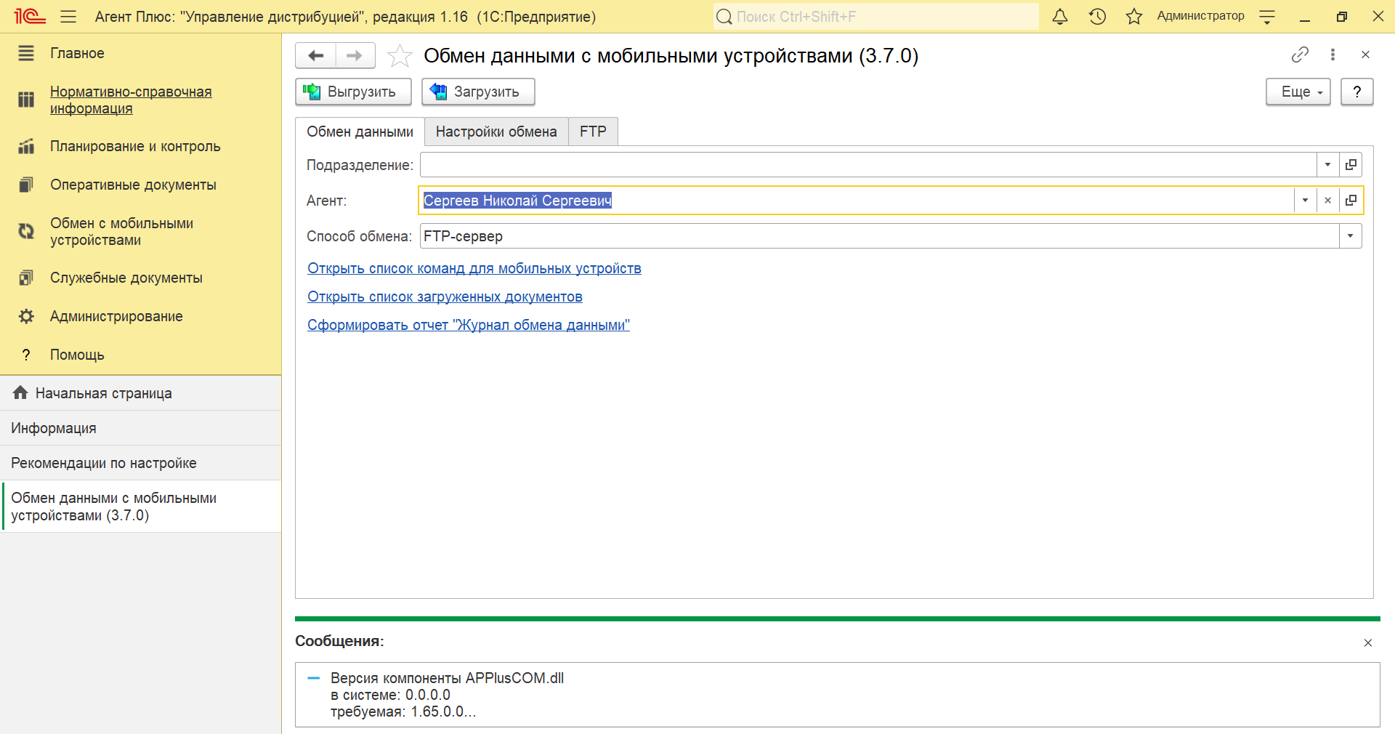Viewport: 1395px width, 734px height.
Task: Generate Журнал обмена данными report link
Action: click(468, 325)
